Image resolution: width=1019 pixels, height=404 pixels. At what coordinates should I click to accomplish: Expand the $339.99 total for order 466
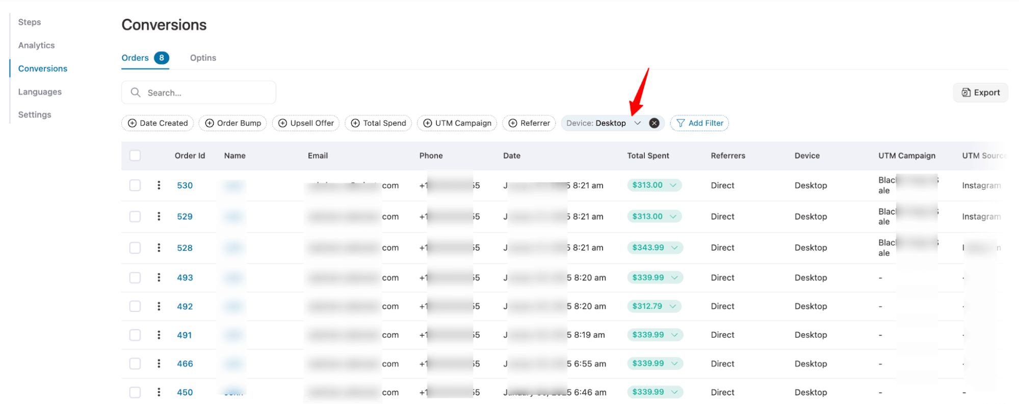[x=655, y=363]
